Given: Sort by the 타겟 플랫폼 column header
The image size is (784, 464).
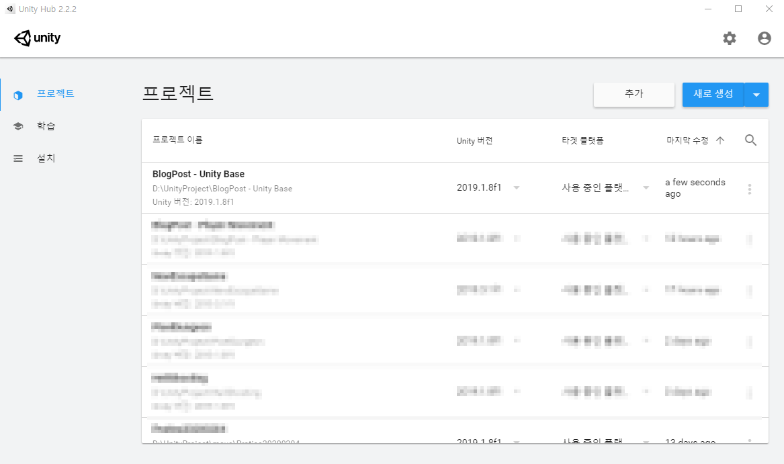Looking at the screenshot, I should coord(582,140).
